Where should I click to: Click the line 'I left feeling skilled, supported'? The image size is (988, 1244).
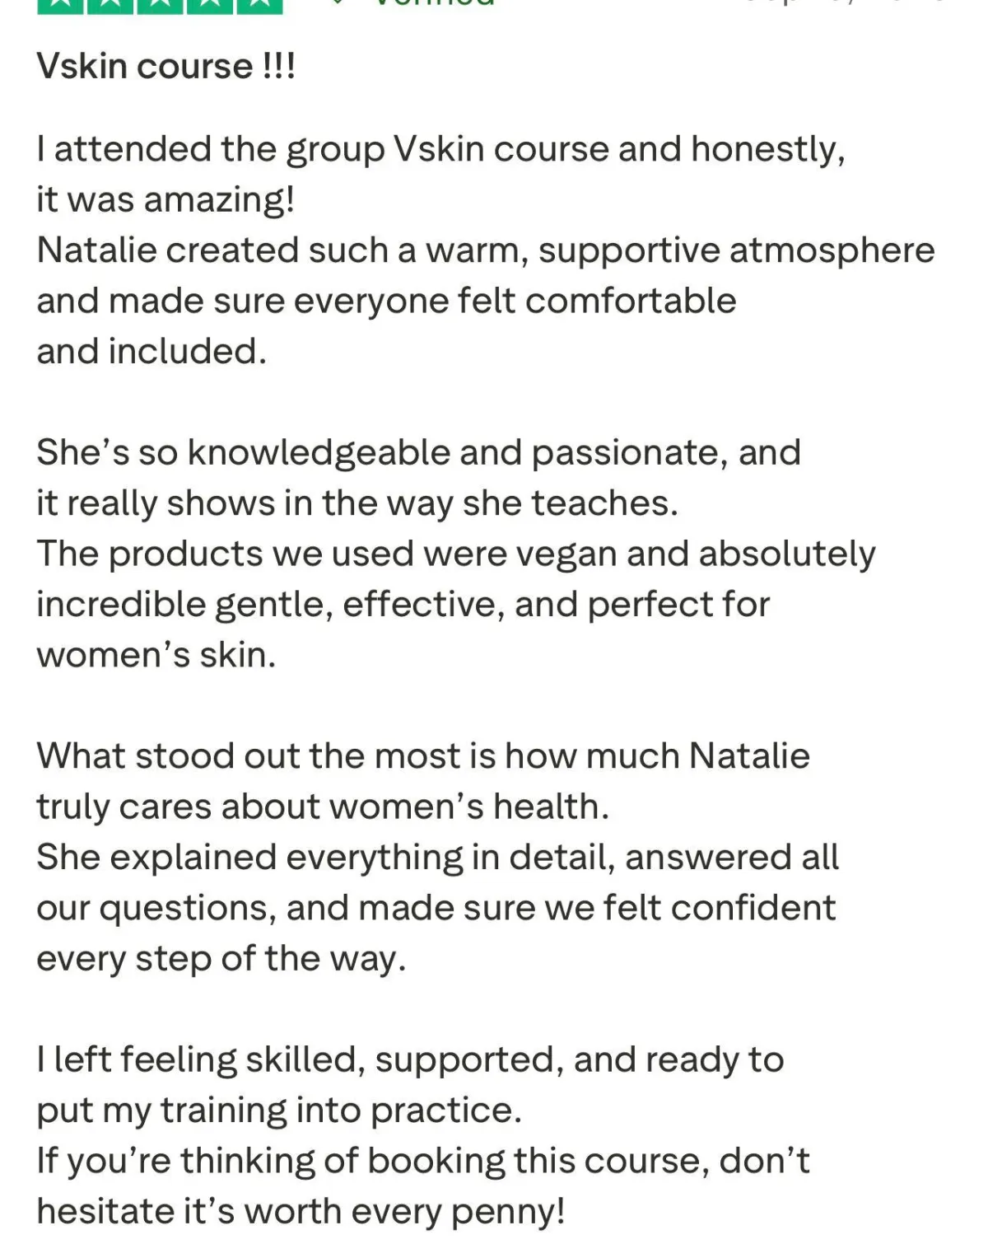point(410,1060)
